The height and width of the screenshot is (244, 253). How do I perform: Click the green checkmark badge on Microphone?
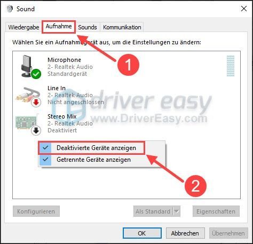pos(36,74)
